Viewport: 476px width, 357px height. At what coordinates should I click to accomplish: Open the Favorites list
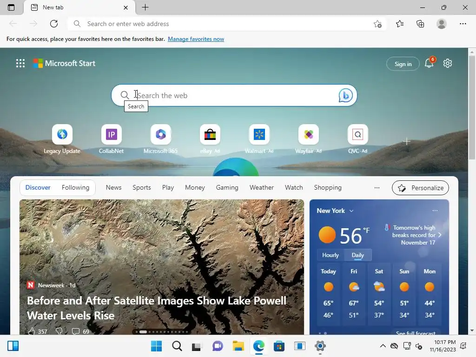pyautogui.click(x=400, y=24)
